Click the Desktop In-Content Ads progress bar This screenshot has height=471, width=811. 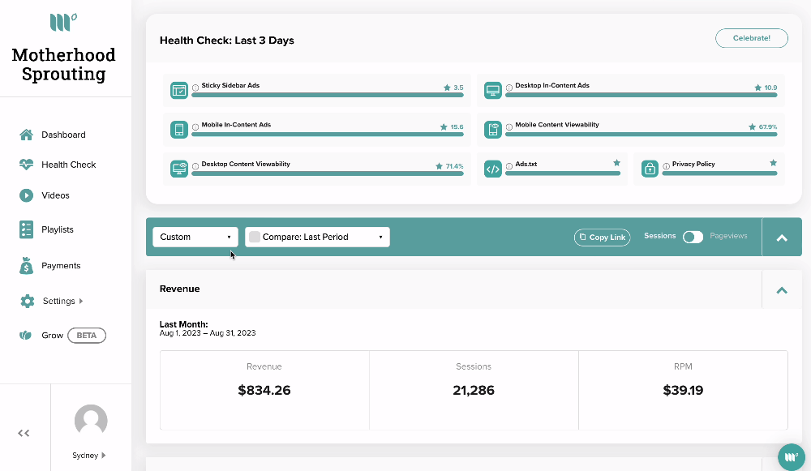642,95
